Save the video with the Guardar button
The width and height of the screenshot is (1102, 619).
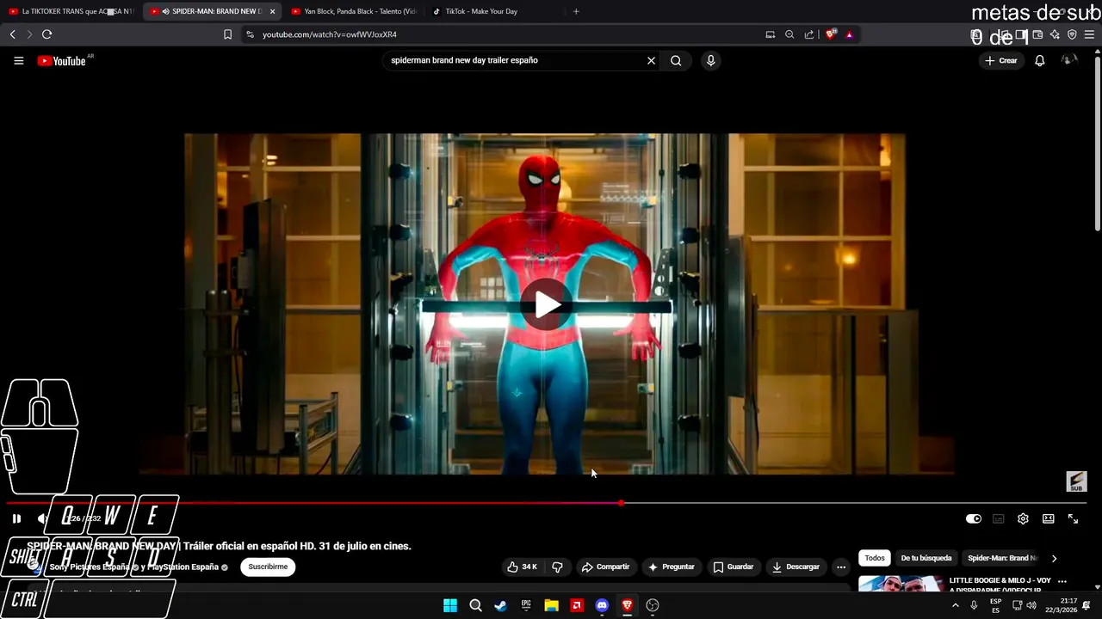click(x=734, y=567)
